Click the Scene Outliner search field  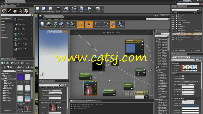click(185, 10)
